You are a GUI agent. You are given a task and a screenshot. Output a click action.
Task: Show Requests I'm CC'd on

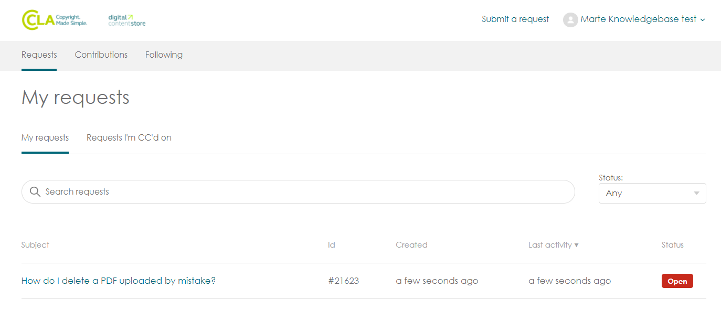[129, 137]
